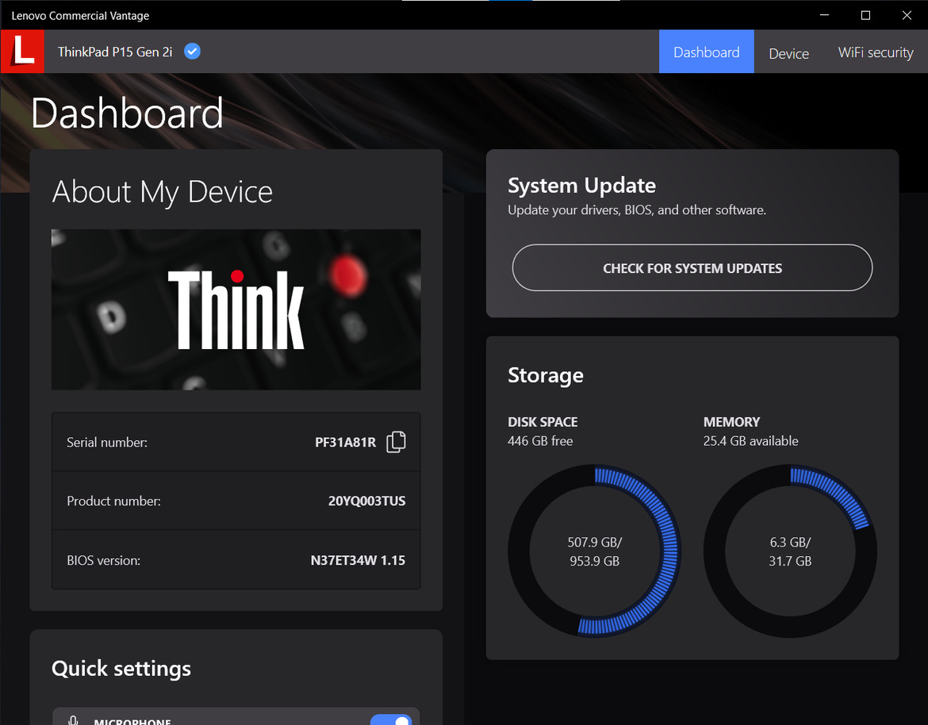
Task: Click the About My Device heading
Action: [162, 192]
